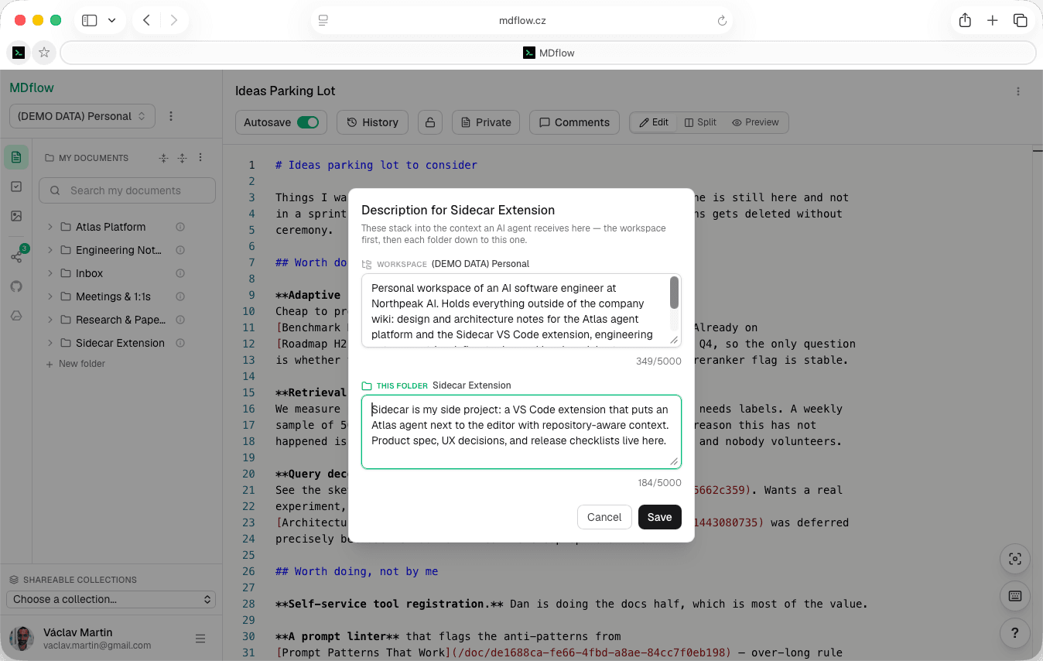Image resolution: width=1043 pixels, height=661 pixels.
Task: Click the Private visibility button
Action: (x=486, y=122)
